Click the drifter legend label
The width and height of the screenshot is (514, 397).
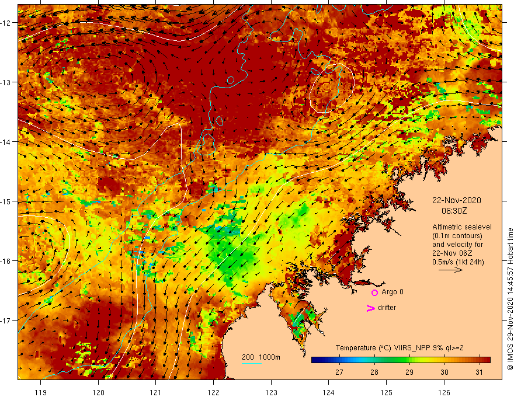click(387, 308)
